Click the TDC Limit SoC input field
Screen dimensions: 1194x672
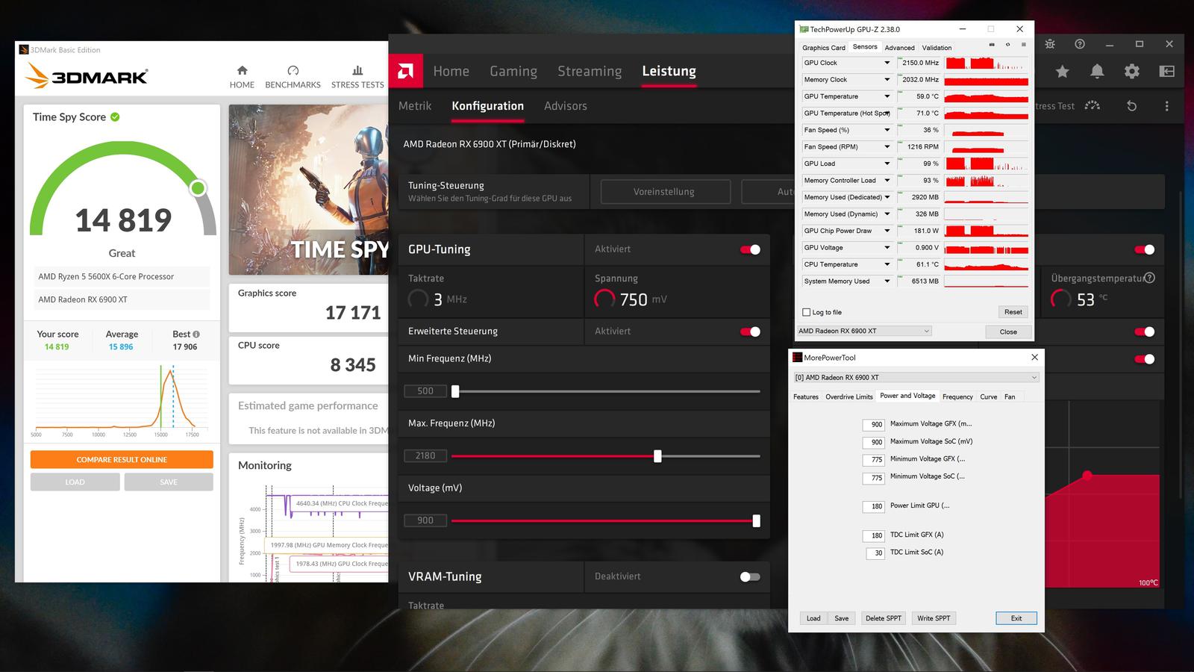875,553
